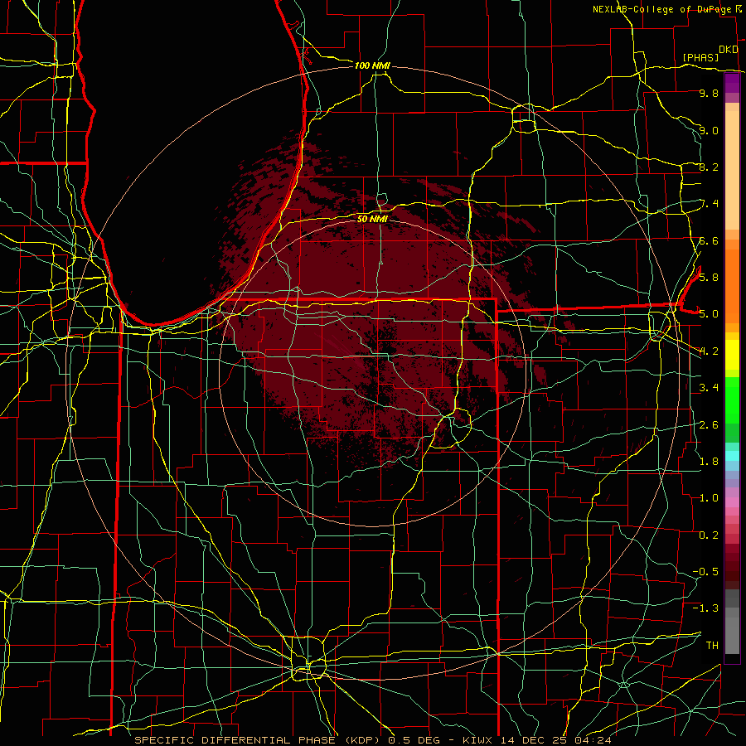Click the 9.8 value on the scale
Viewport: 746px width, 746px height.
point(709,93)
